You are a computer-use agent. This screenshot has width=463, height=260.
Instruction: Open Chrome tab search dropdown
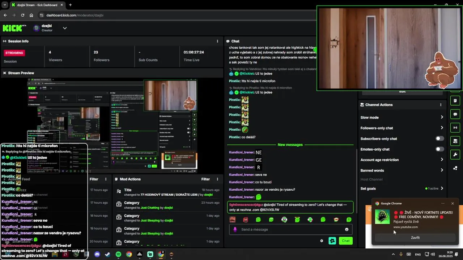click(5, 5)
